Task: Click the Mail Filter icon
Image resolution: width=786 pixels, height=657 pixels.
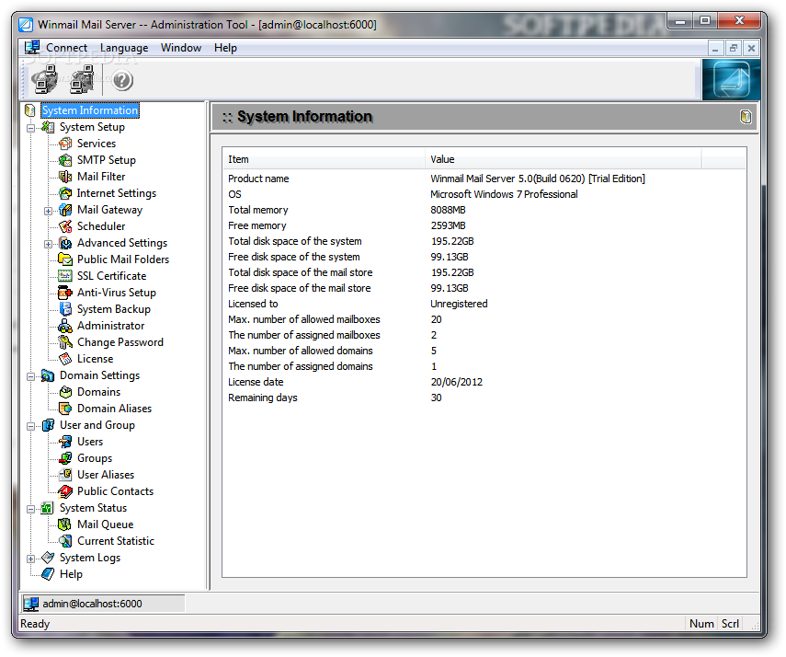Action: pos(65,177)
